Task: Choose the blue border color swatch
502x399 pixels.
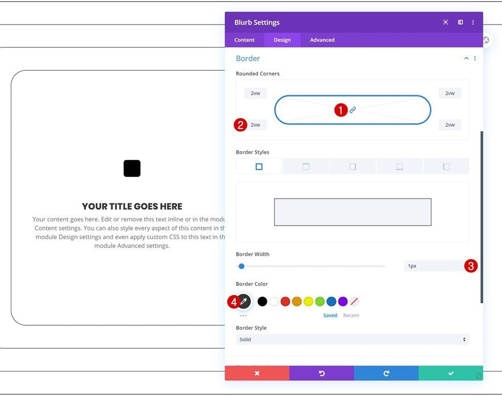Action: (x=331, y=301)
